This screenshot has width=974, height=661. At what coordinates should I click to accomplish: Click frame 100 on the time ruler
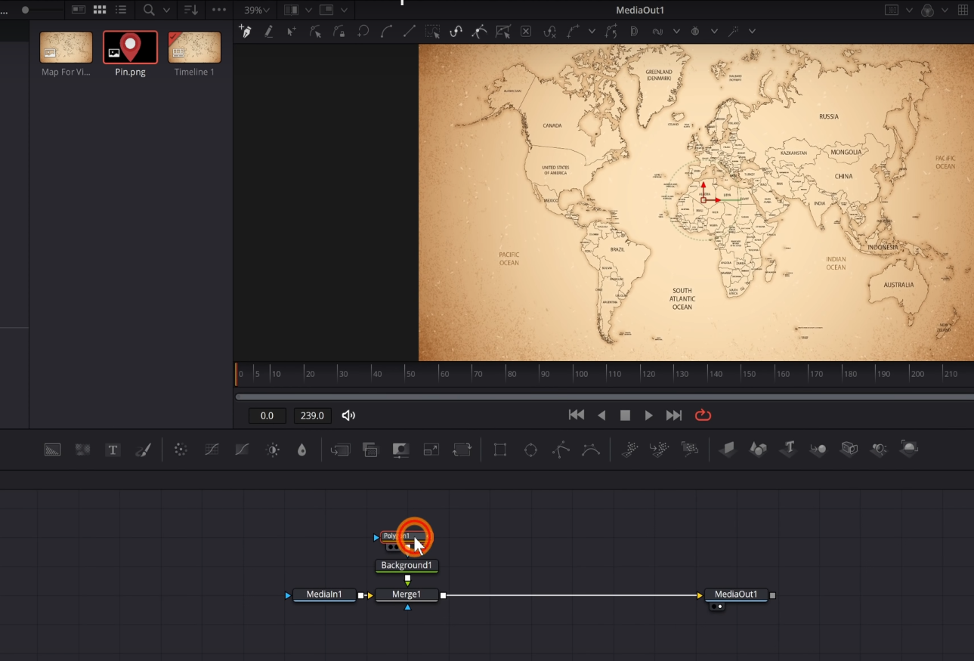[581, 374]
